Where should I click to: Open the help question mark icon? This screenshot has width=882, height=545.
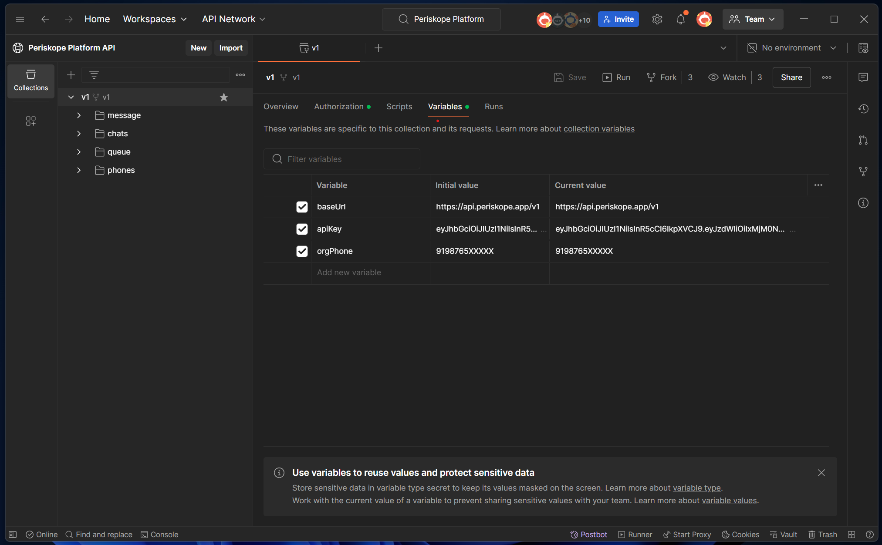[870, 535]
